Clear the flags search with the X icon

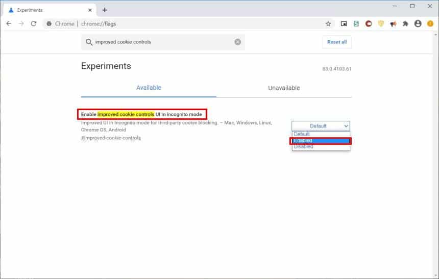(x=238, y=42)
